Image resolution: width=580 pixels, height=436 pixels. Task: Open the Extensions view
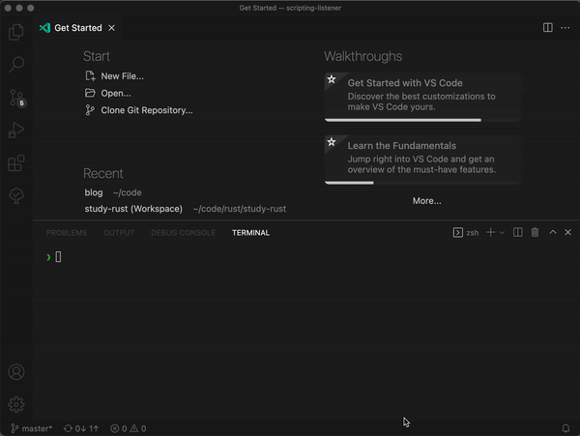pos(15,162)
